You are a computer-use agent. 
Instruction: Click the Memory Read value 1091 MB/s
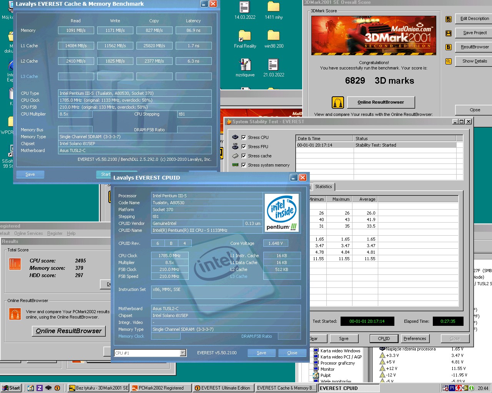coord(76,30)
